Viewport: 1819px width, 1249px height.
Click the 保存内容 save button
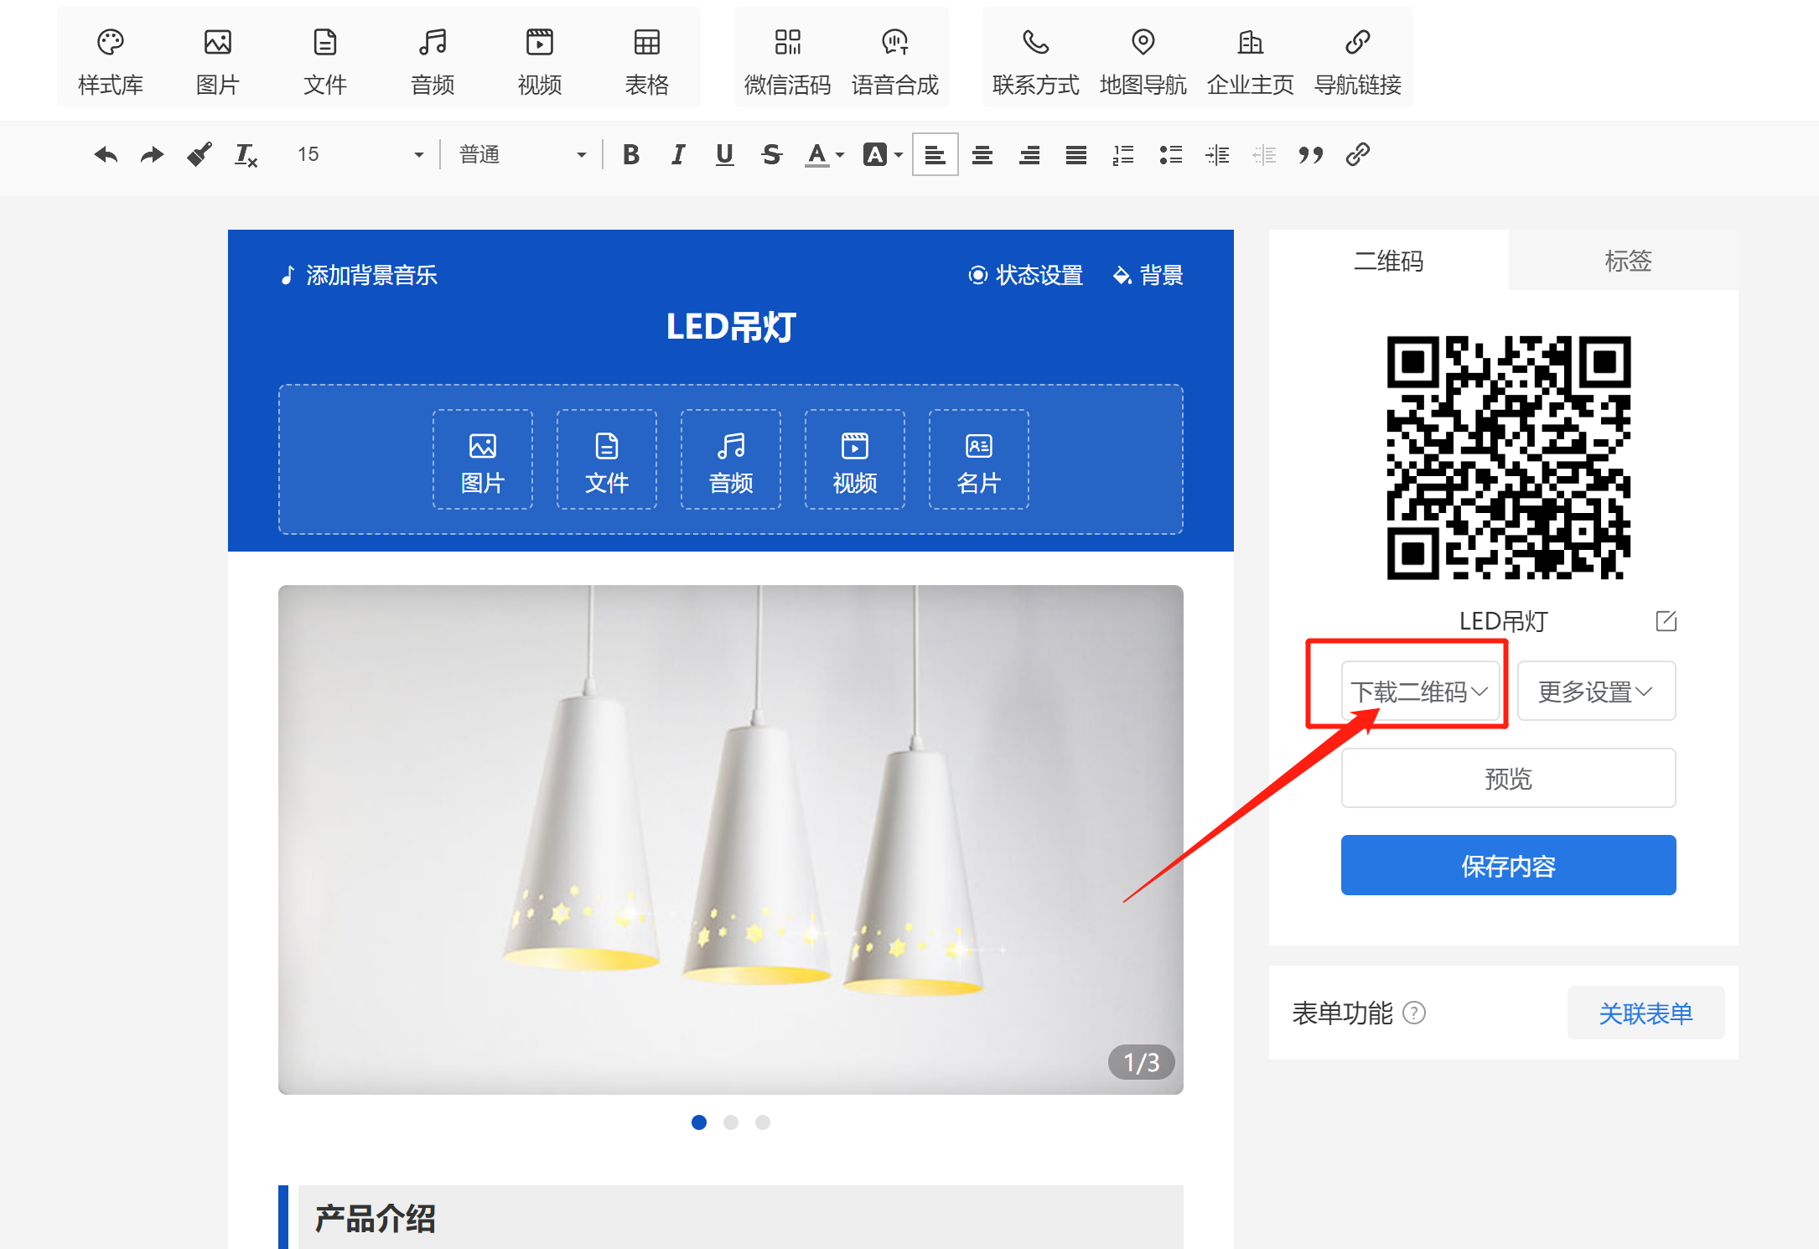click(1508, 865)
